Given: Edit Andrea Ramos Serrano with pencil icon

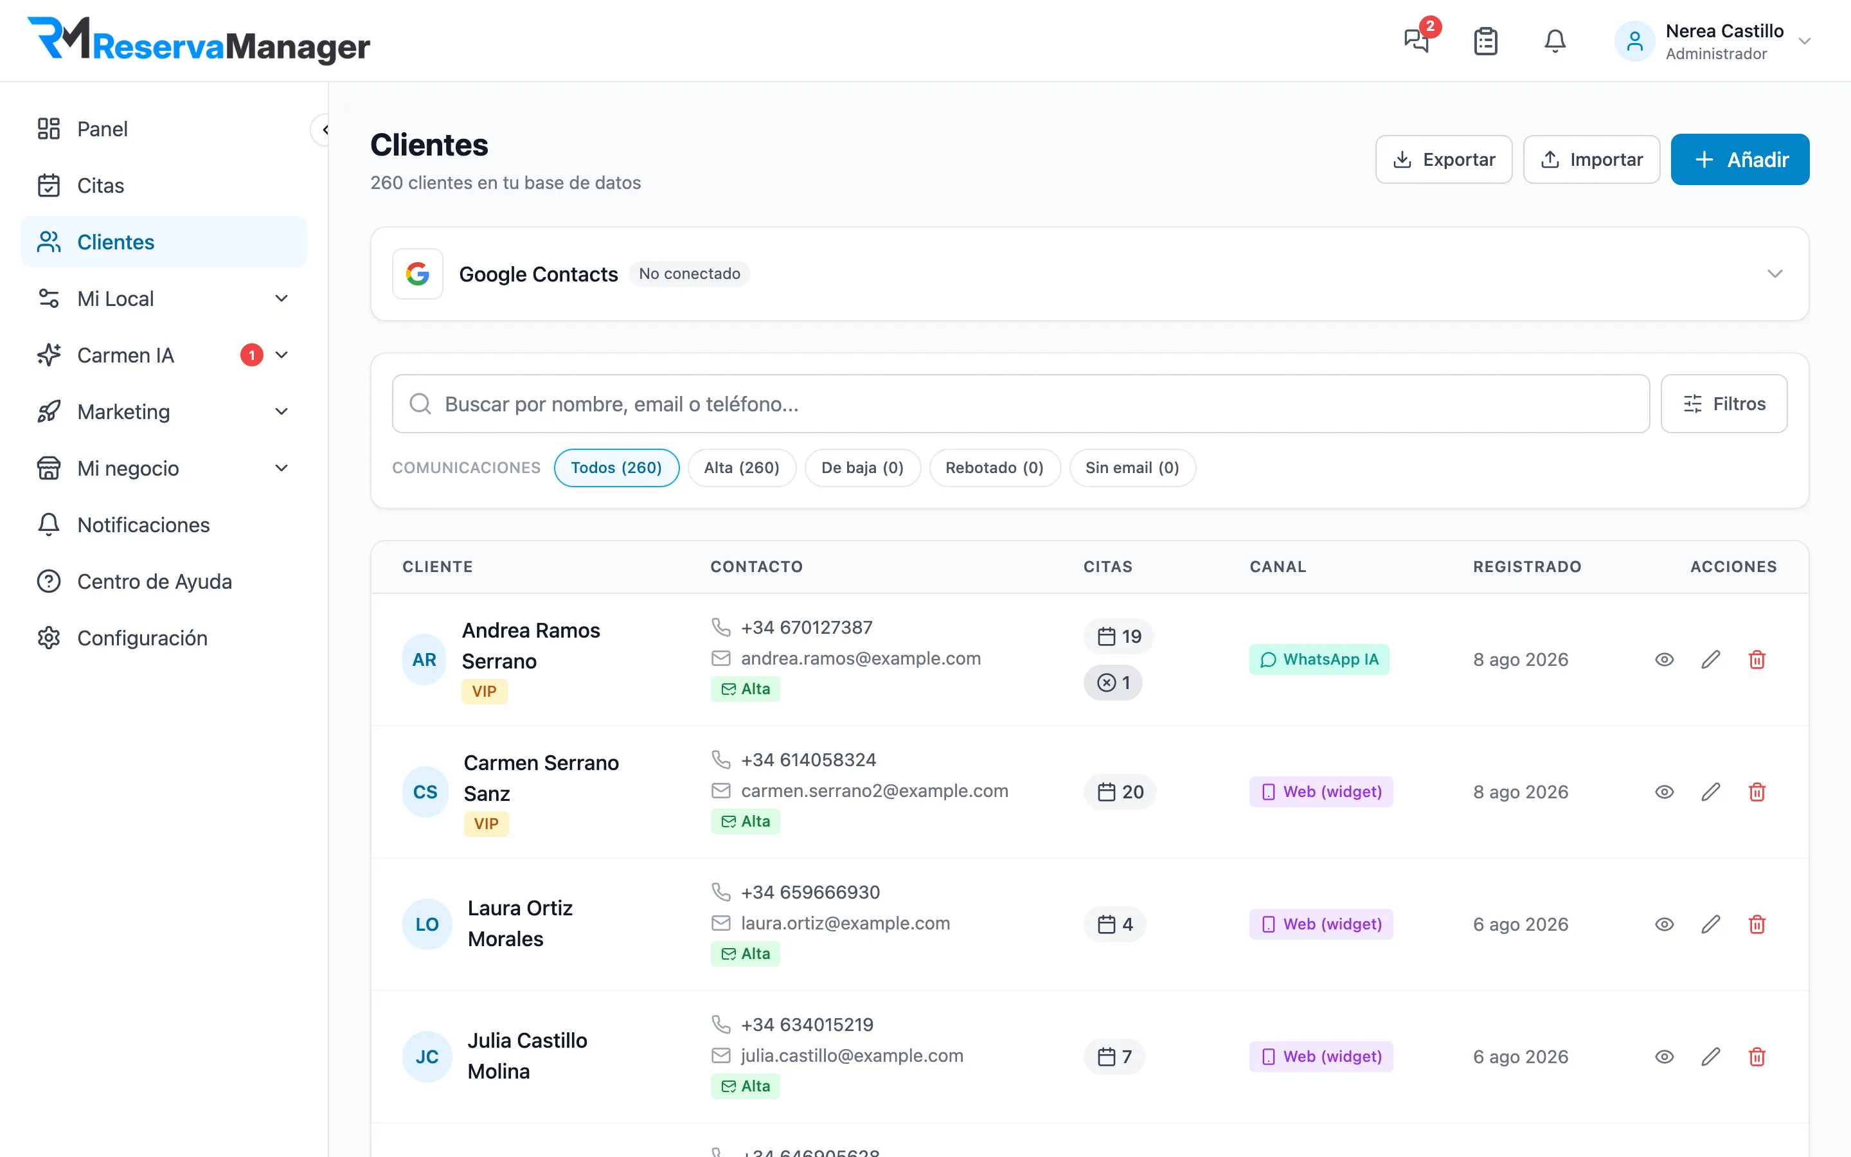Looking at the screenshot, I should click(x=1710, y=659).
